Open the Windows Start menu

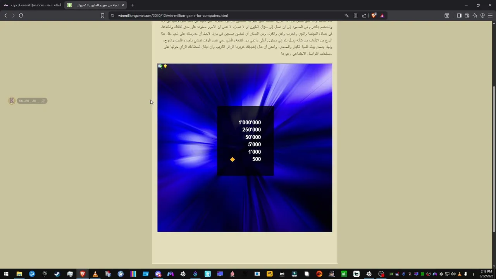pyautogui.click(x=6, y=274)
